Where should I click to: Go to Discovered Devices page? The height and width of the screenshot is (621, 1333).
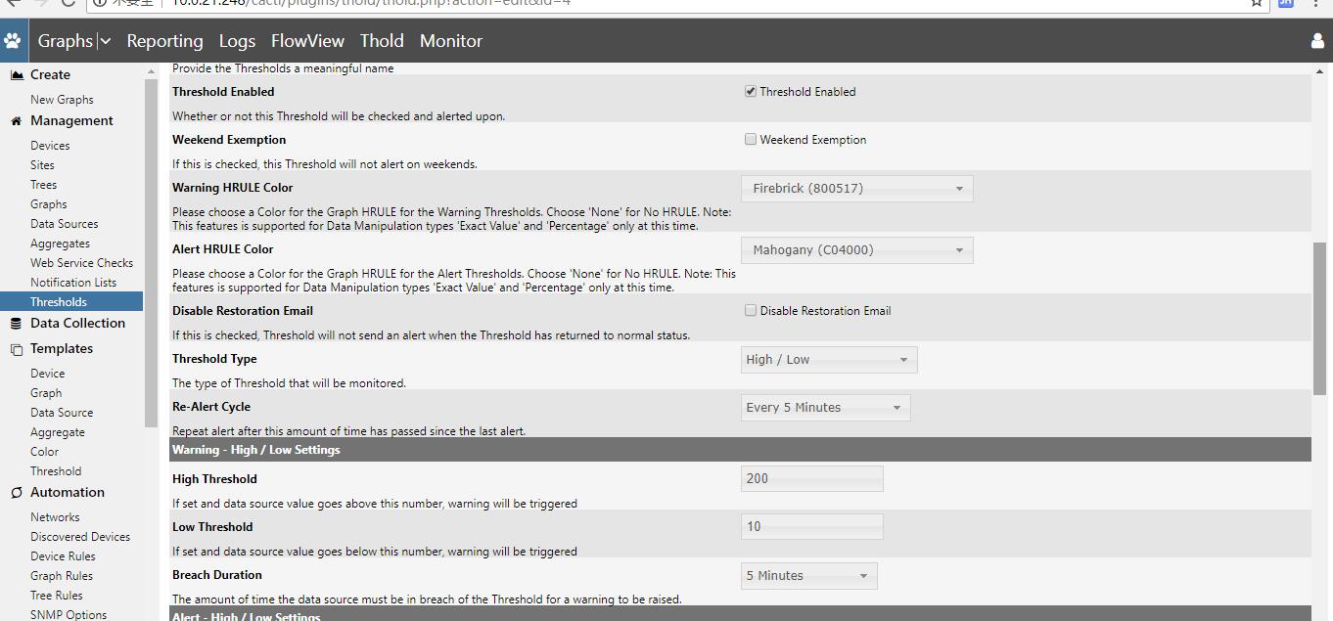[80, 536]
